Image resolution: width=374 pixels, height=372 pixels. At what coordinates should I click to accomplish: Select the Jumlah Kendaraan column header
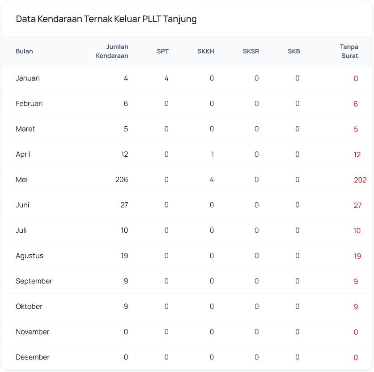click(112, 51)
